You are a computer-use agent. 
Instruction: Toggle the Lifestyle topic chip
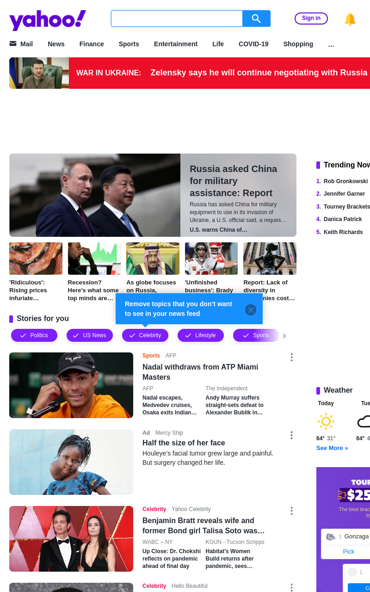[x=201, y=335]
